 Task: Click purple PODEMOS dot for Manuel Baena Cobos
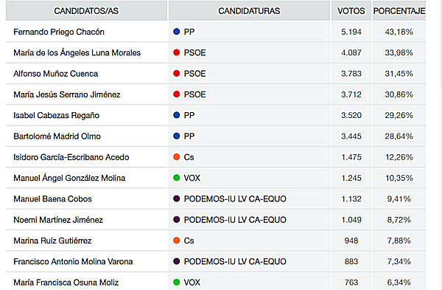(x=177, y=198)
